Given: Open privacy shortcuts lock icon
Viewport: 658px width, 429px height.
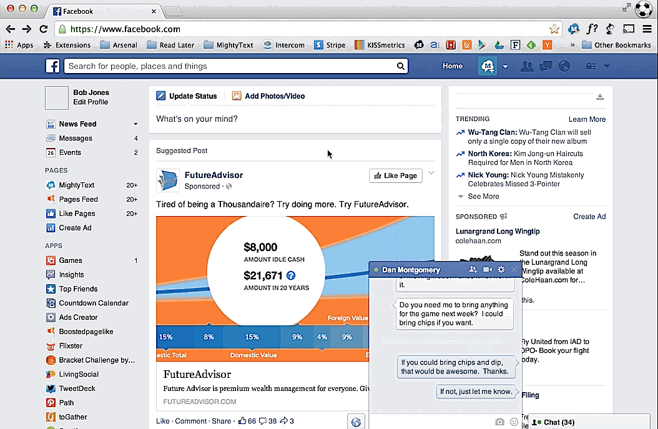Looking at the screenshot, I should (x=589, y=66).
